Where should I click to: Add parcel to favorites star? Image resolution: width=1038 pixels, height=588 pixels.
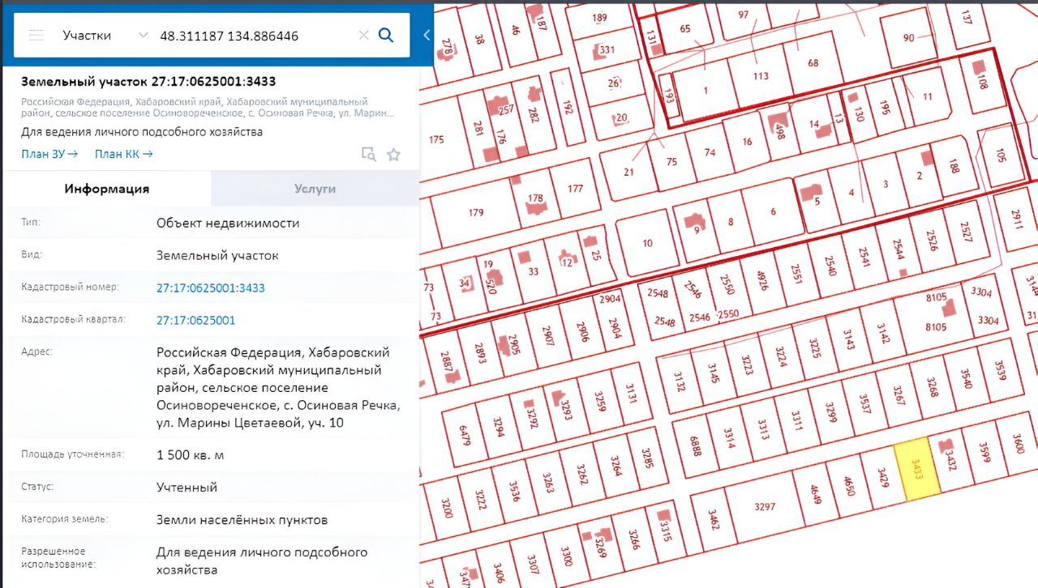(x=394, y=155)
